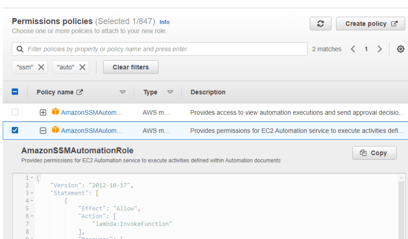Open Type column filter dropdown
408x239 pixels.
pyautogui.click(x=170, y=92)
